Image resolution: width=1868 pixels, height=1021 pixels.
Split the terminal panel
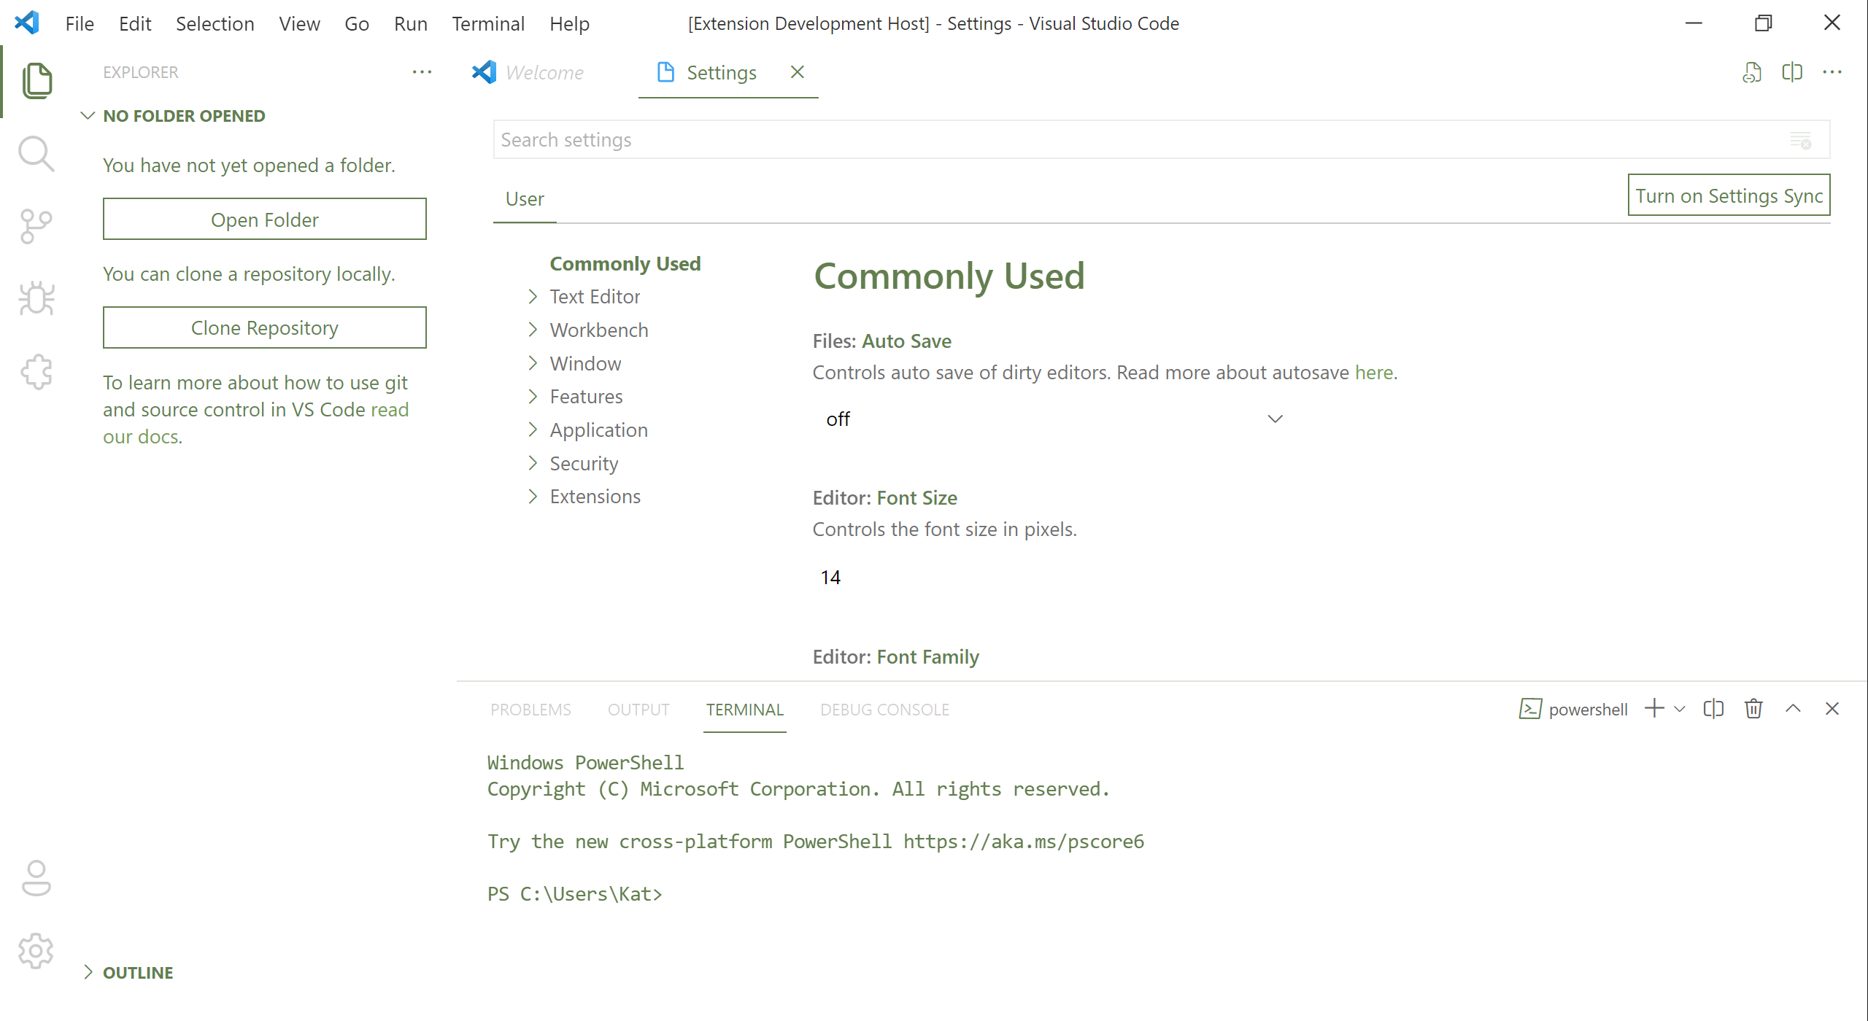pos(1713,709)
